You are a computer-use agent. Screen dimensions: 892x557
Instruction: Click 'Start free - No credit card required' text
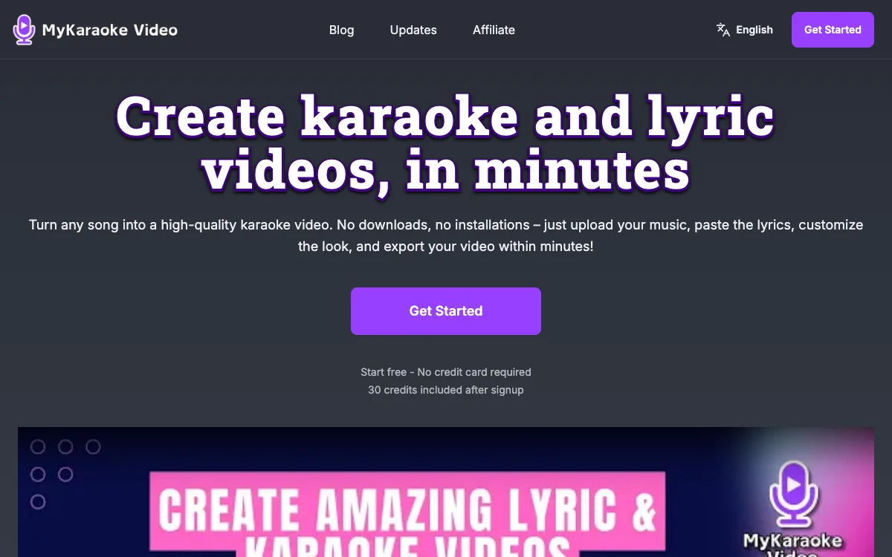(x=446, y=371)
